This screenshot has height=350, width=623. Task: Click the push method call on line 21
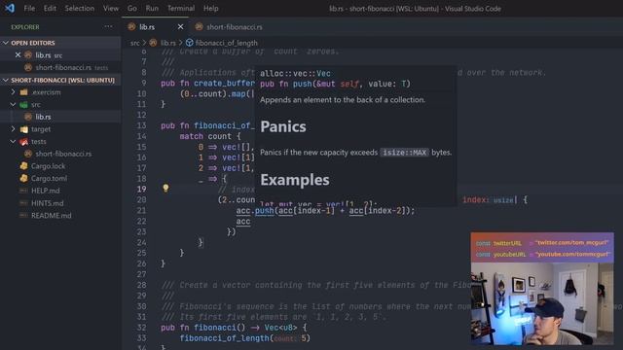tap(264, 211)
